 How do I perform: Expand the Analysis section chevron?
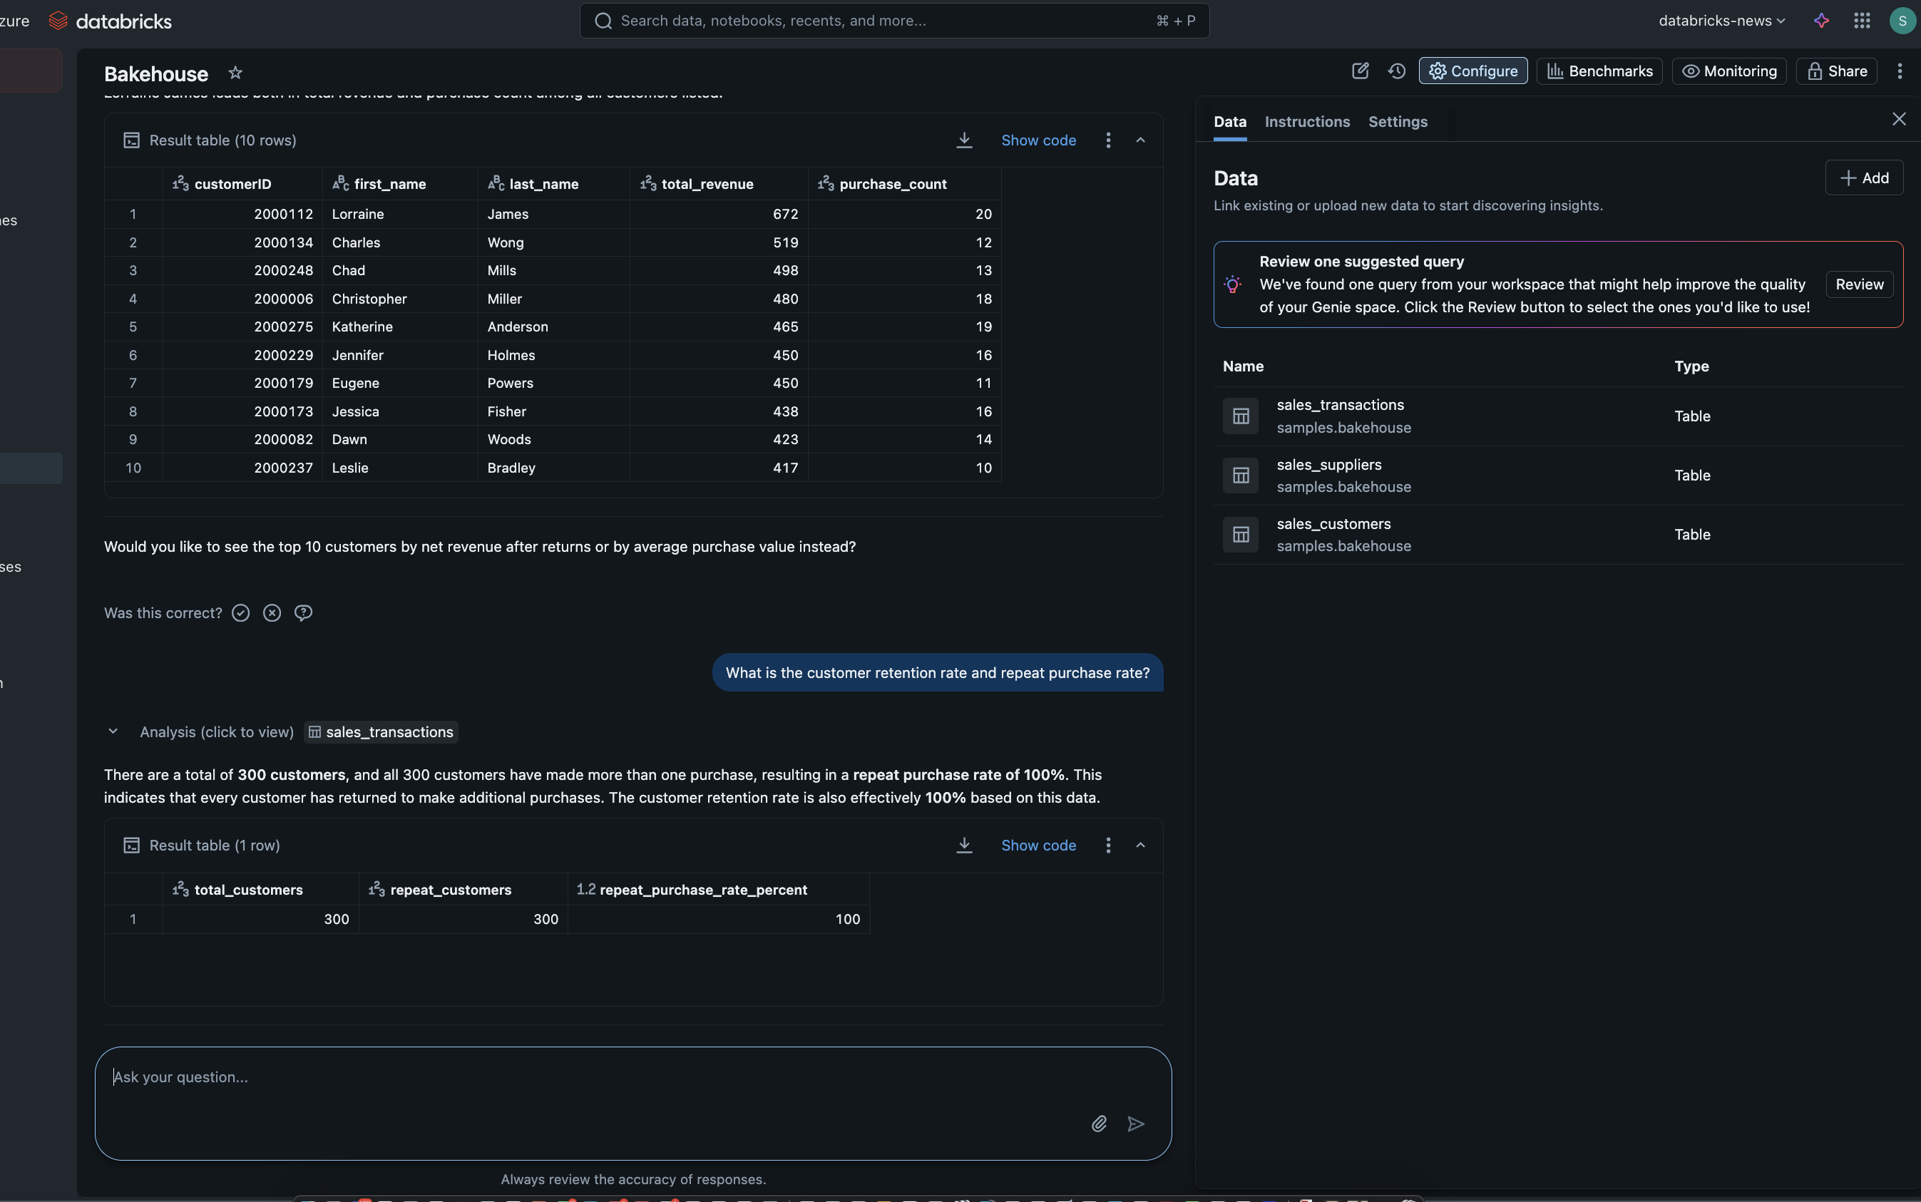tap(113, 731)
